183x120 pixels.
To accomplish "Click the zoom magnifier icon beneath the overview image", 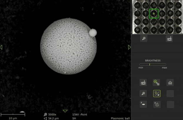I will [x=144, y=39].
